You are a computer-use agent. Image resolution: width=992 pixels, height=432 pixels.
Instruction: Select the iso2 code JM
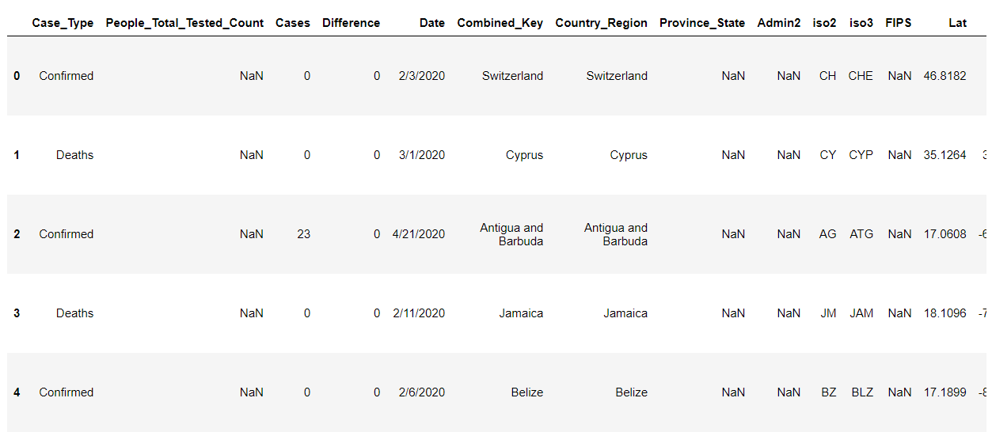coord(828,313)
